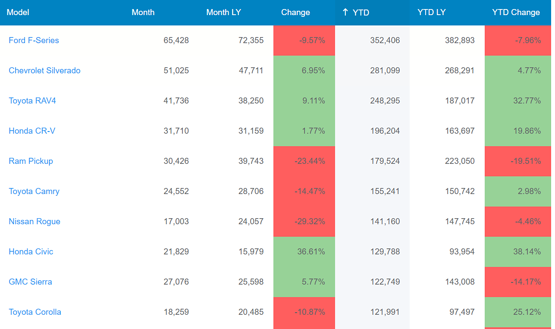Select Toyota Camry month value 24,552

click(176, 191)
